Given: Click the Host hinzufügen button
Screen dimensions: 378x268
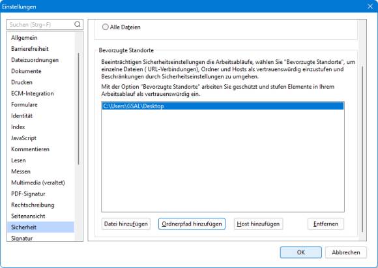Looking at the screenshot, I should [258, 224].
